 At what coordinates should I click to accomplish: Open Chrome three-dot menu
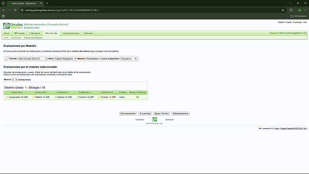(x=306, y=10)
